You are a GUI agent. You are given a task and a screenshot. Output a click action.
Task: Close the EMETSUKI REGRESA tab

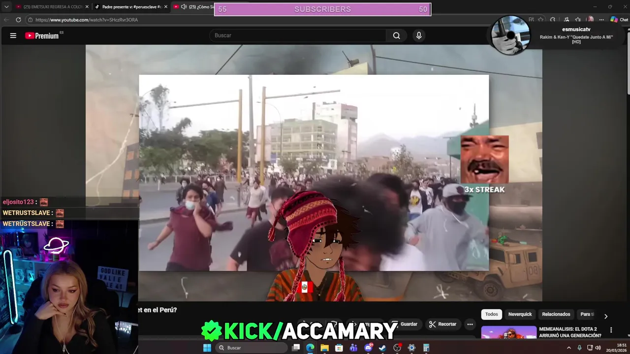tap(87, 7)
